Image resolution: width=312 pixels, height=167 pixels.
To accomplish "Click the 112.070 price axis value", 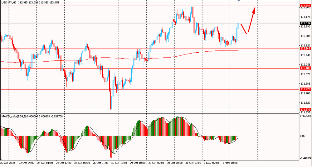I will (305, 74).
